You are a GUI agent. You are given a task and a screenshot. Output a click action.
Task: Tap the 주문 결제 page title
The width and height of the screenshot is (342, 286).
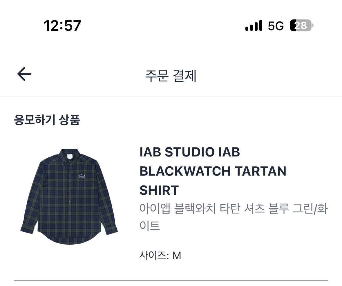[171, 76]
